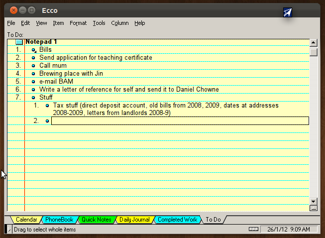Click the bullet beside Bills
Viewport: 325px width, 238px height.
tap(34, 50)
